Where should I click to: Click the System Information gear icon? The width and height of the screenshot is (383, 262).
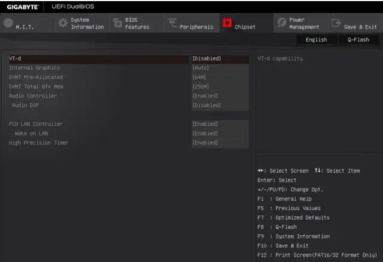tap(63, 23)
